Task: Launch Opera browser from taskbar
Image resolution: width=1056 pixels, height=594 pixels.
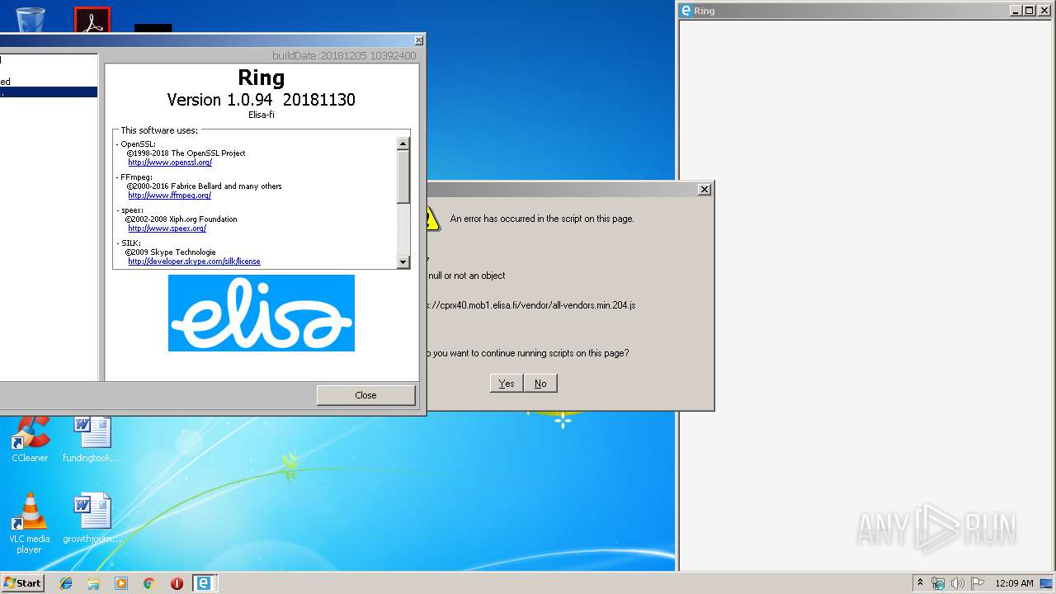Action: [177, 583]
